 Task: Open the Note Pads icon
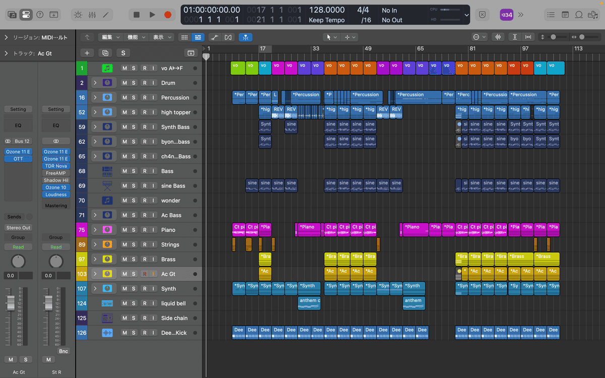(565, 15)
